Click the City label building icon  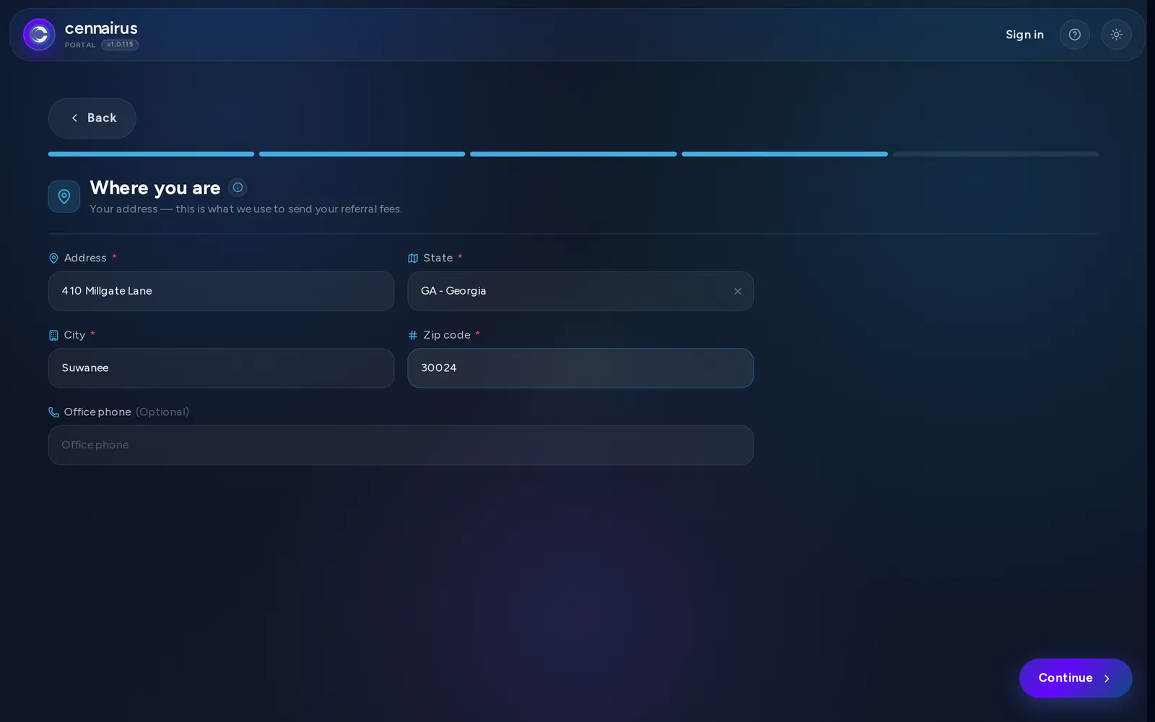[53, 335]
